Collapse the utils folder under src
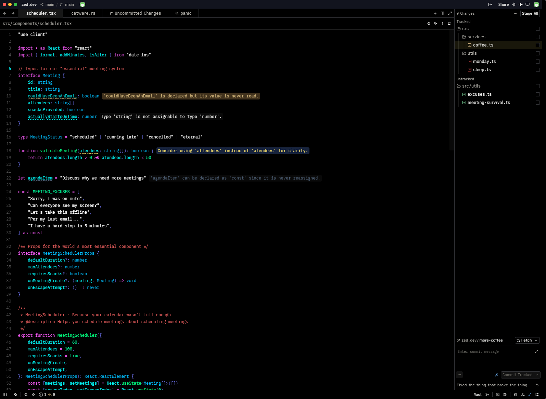Screen dimensions: 546x399 click(470, 53)
